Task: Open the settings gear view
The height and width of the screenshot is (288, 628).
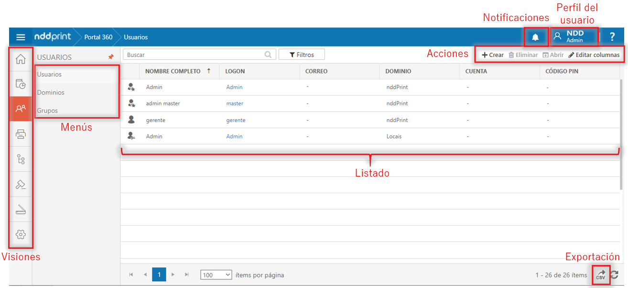Action: pos(21,234)
